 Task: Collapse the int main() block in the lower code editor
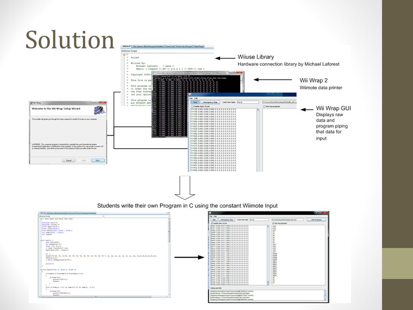41,240
